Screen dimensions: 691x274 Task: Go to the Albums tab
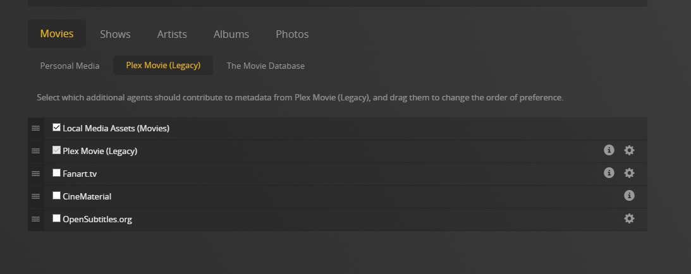(231, 34)
